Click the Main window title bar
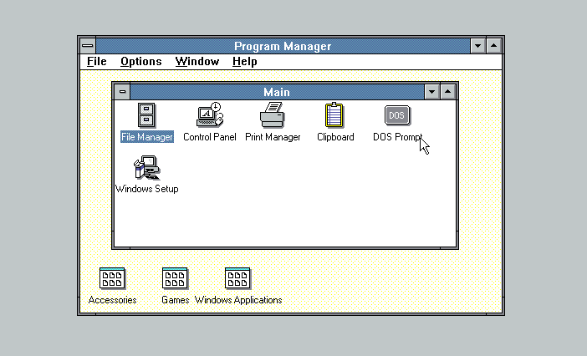This screenshot has width=587, height=356. click(276, 92)
